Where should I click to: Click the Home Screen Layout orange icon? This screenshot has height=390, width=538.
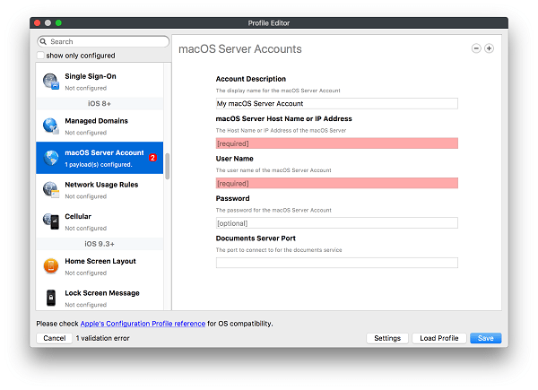pyautogui.click(x=51, y=266)
